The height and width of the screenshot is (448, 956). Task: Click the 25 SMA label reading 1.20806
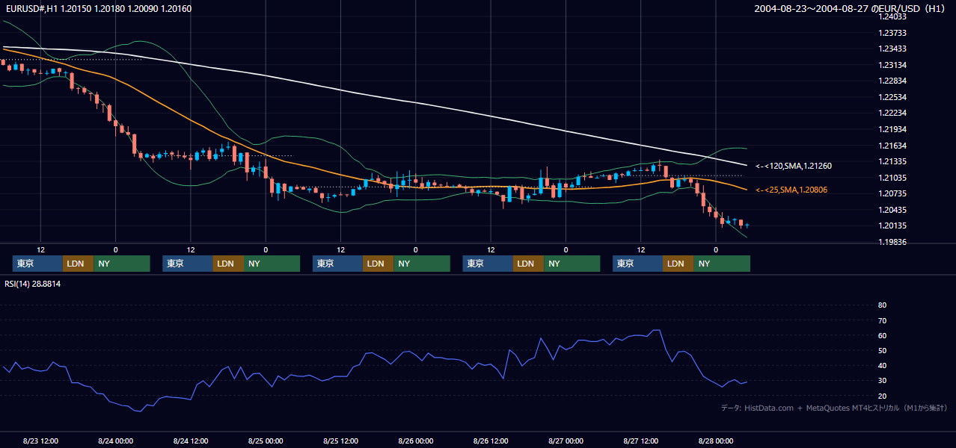click(791, 190)
